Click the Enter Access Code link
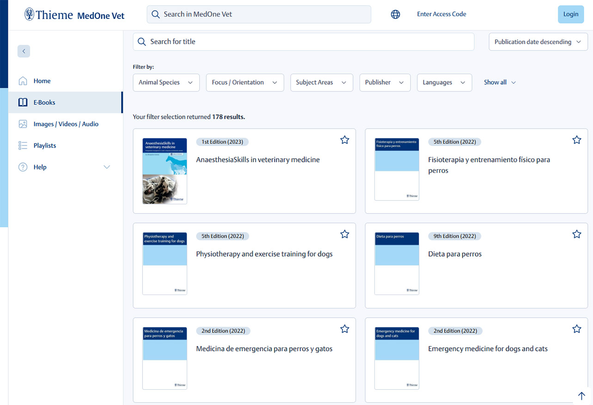Image resolution: width=593 pixels, height=405 pixels. tap(441, 14)
